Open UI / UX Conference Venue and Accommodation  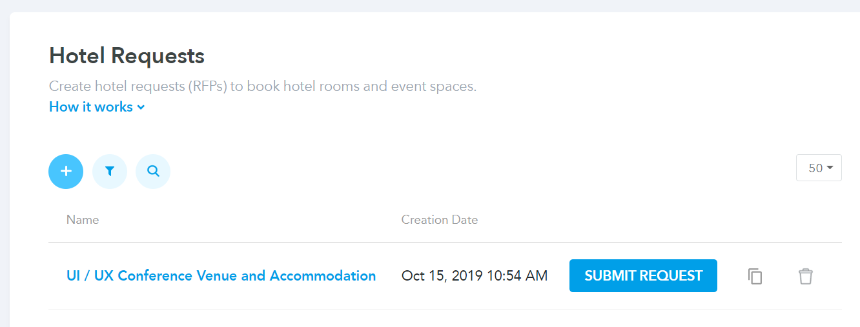pos(221,276)
